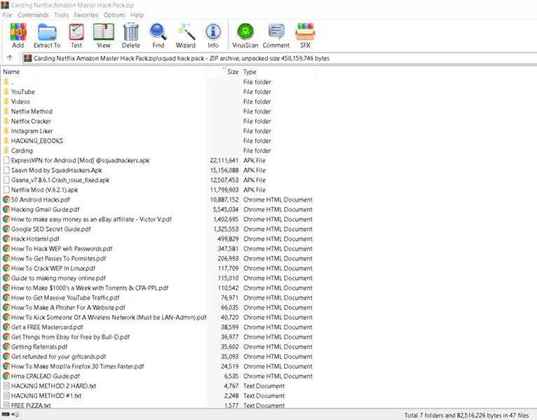
Task: Open the Options menu
Action: [114, 15]
